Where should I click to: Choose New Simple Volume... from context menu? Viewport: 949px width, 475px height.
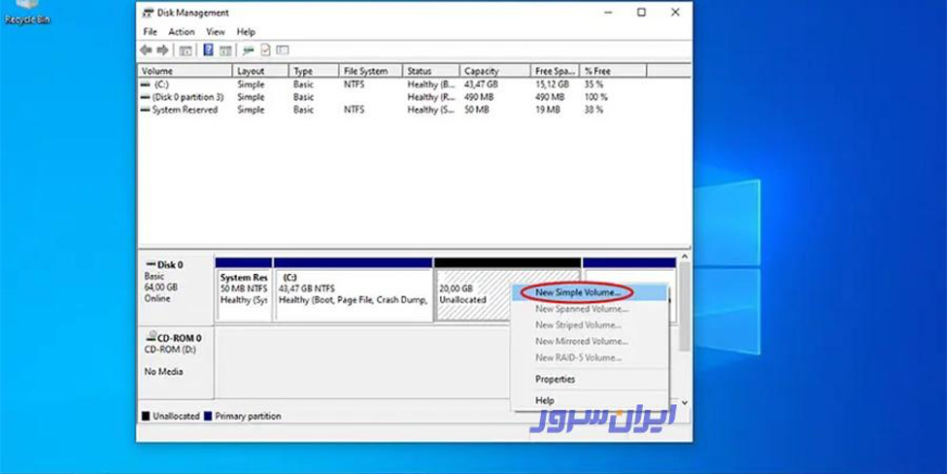(591, 292)
